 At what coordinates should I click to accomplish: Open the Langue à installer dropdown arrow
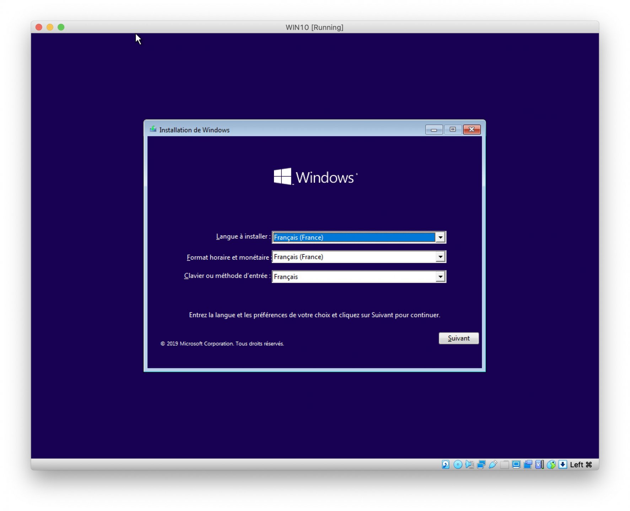440,237
